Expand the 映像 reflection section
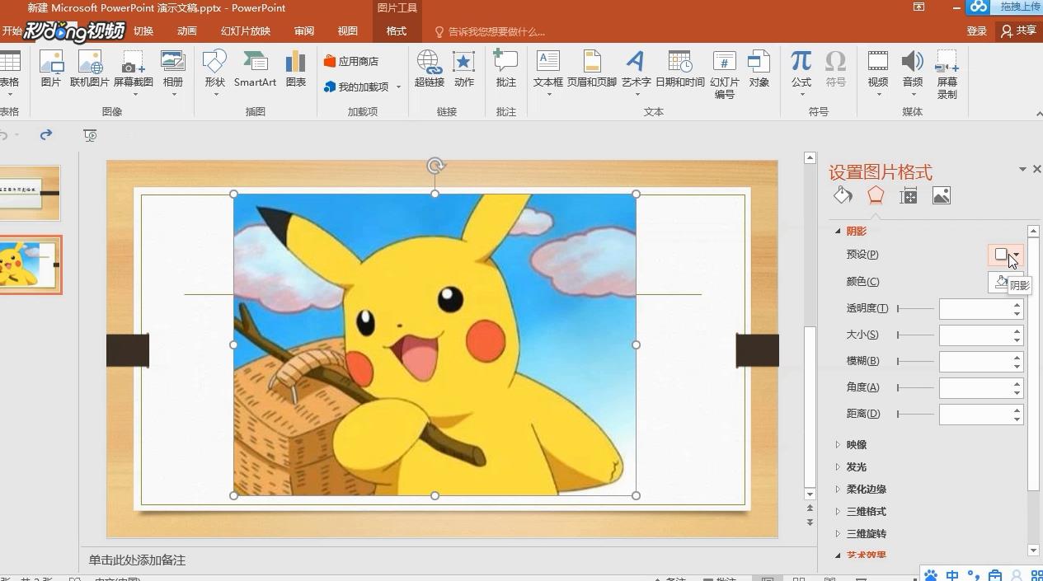 tap(838, 445)
